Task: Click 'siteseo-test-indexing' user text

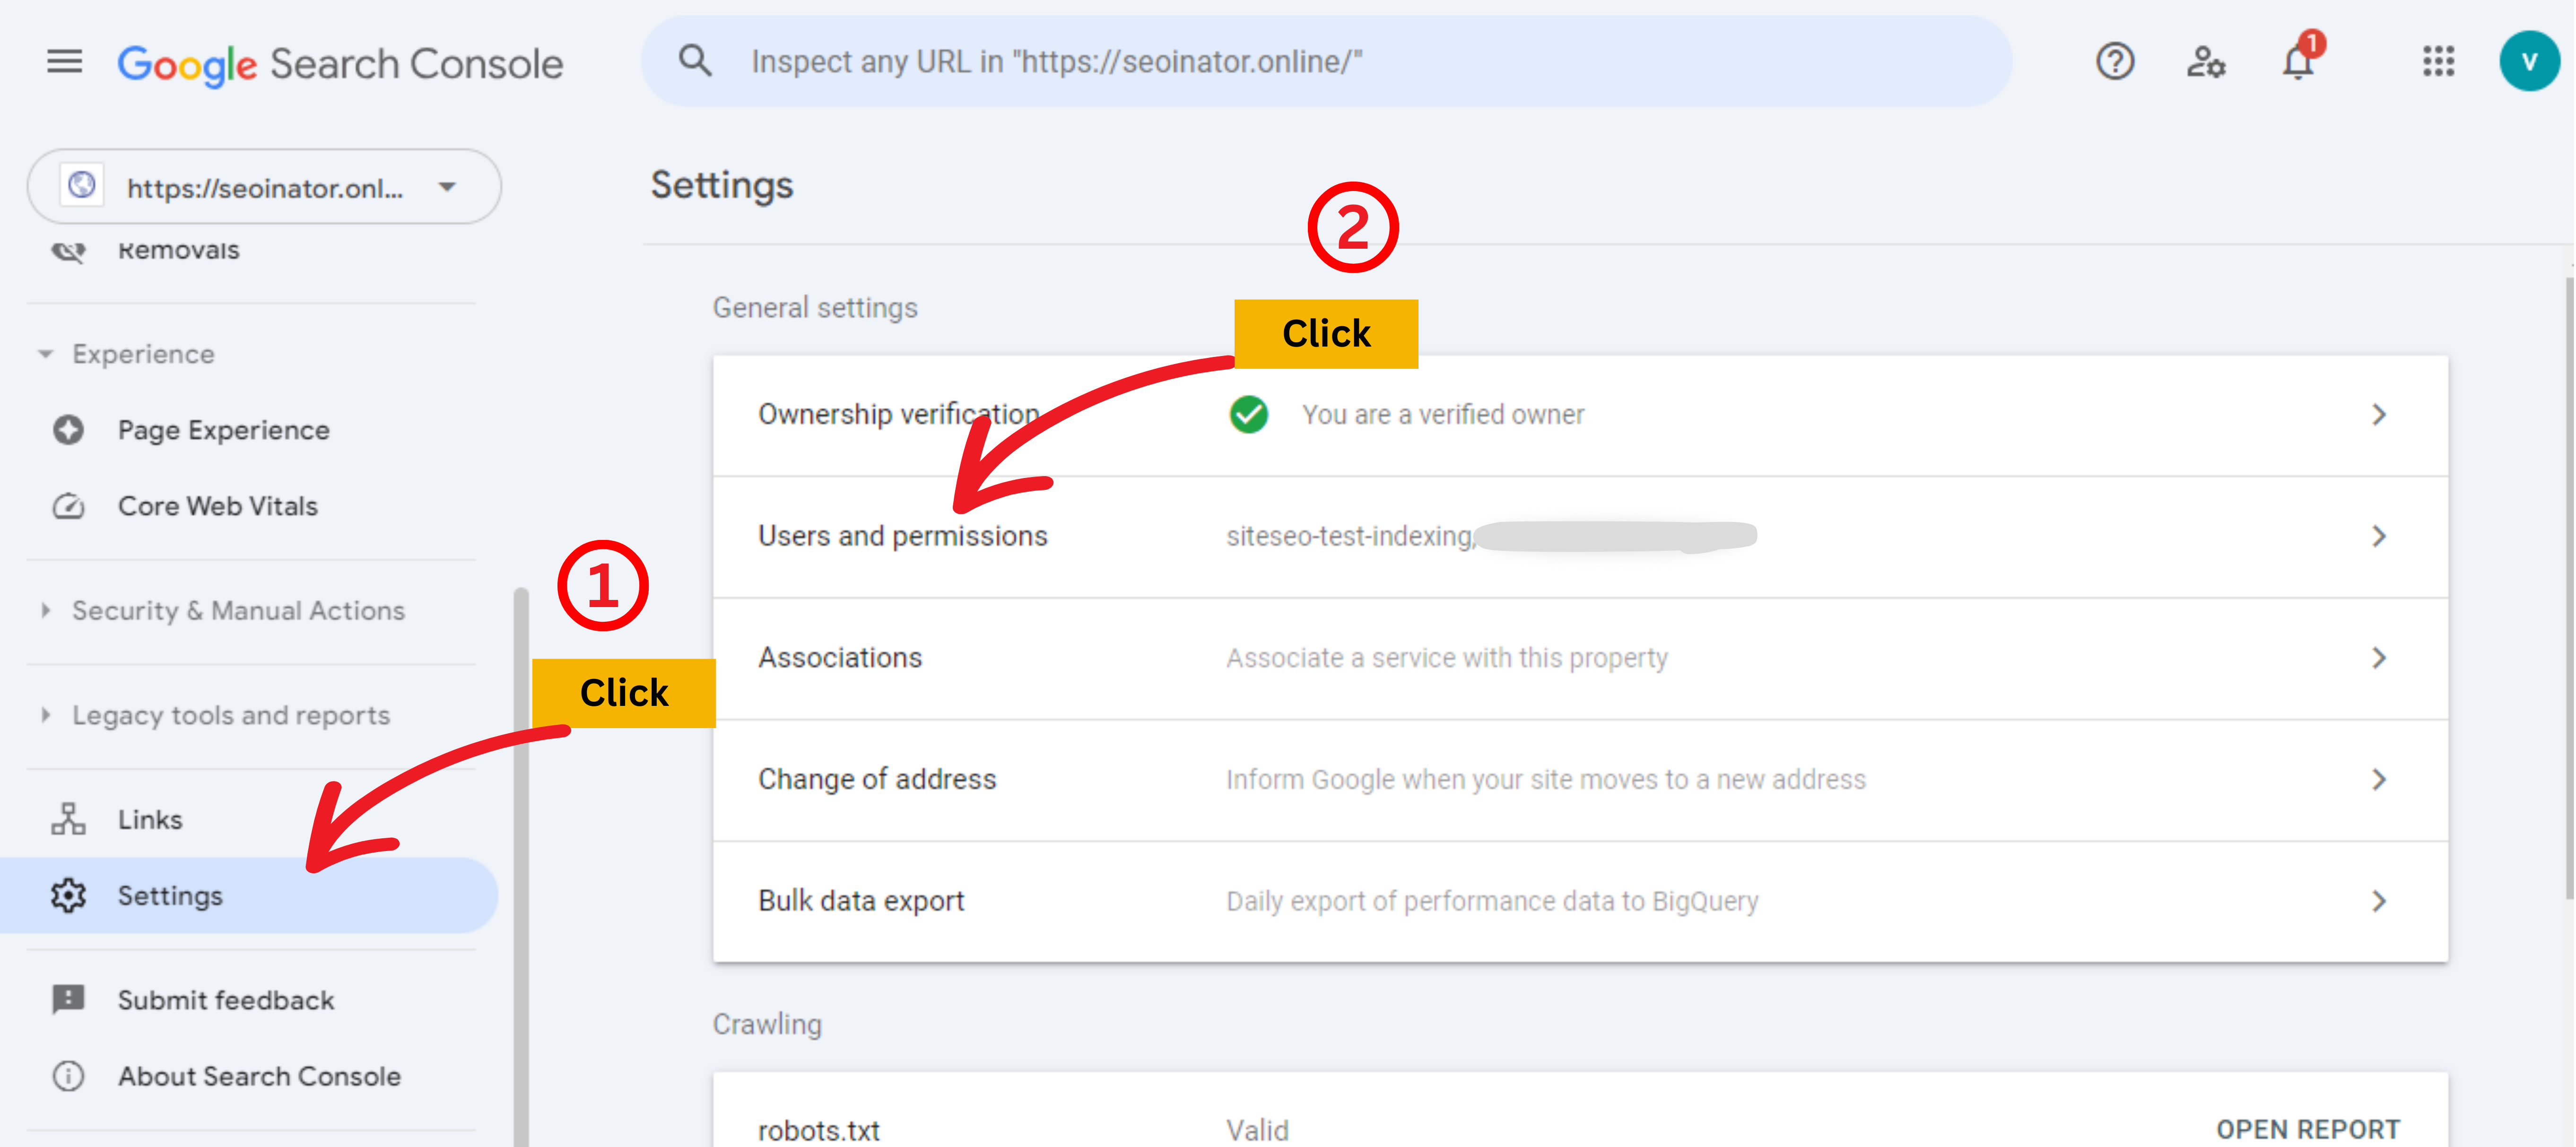Action: click(1350, 536)
